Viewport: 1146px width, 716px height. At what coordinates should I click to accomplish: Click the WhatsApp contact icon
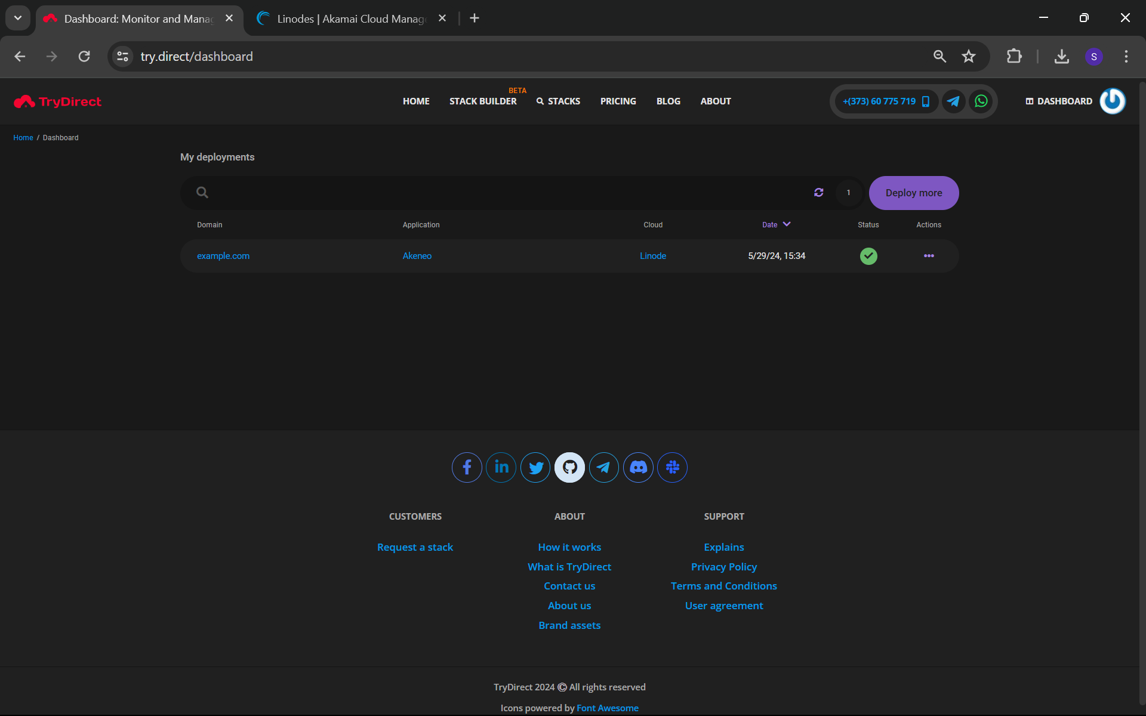(981, 101)
